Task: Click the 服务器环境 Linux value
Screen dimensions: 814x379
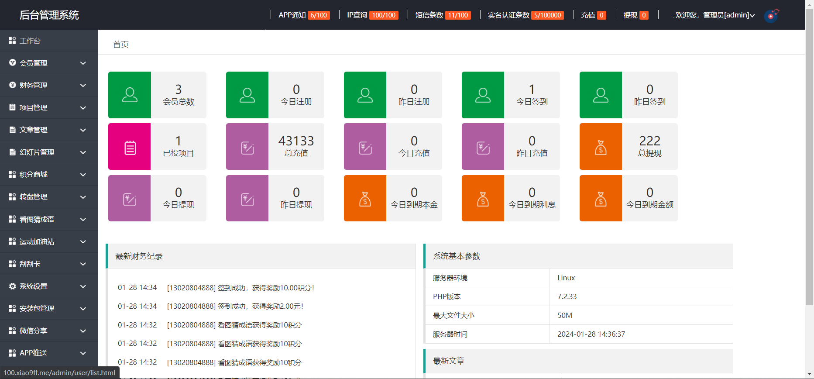Action: tap(566, 278)
